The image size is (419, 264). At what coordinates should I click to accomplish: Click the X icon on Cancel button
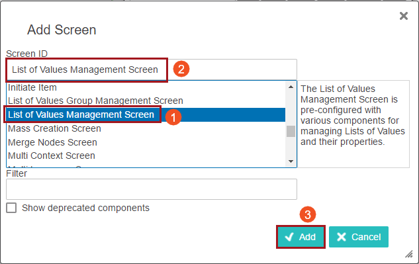342,237
